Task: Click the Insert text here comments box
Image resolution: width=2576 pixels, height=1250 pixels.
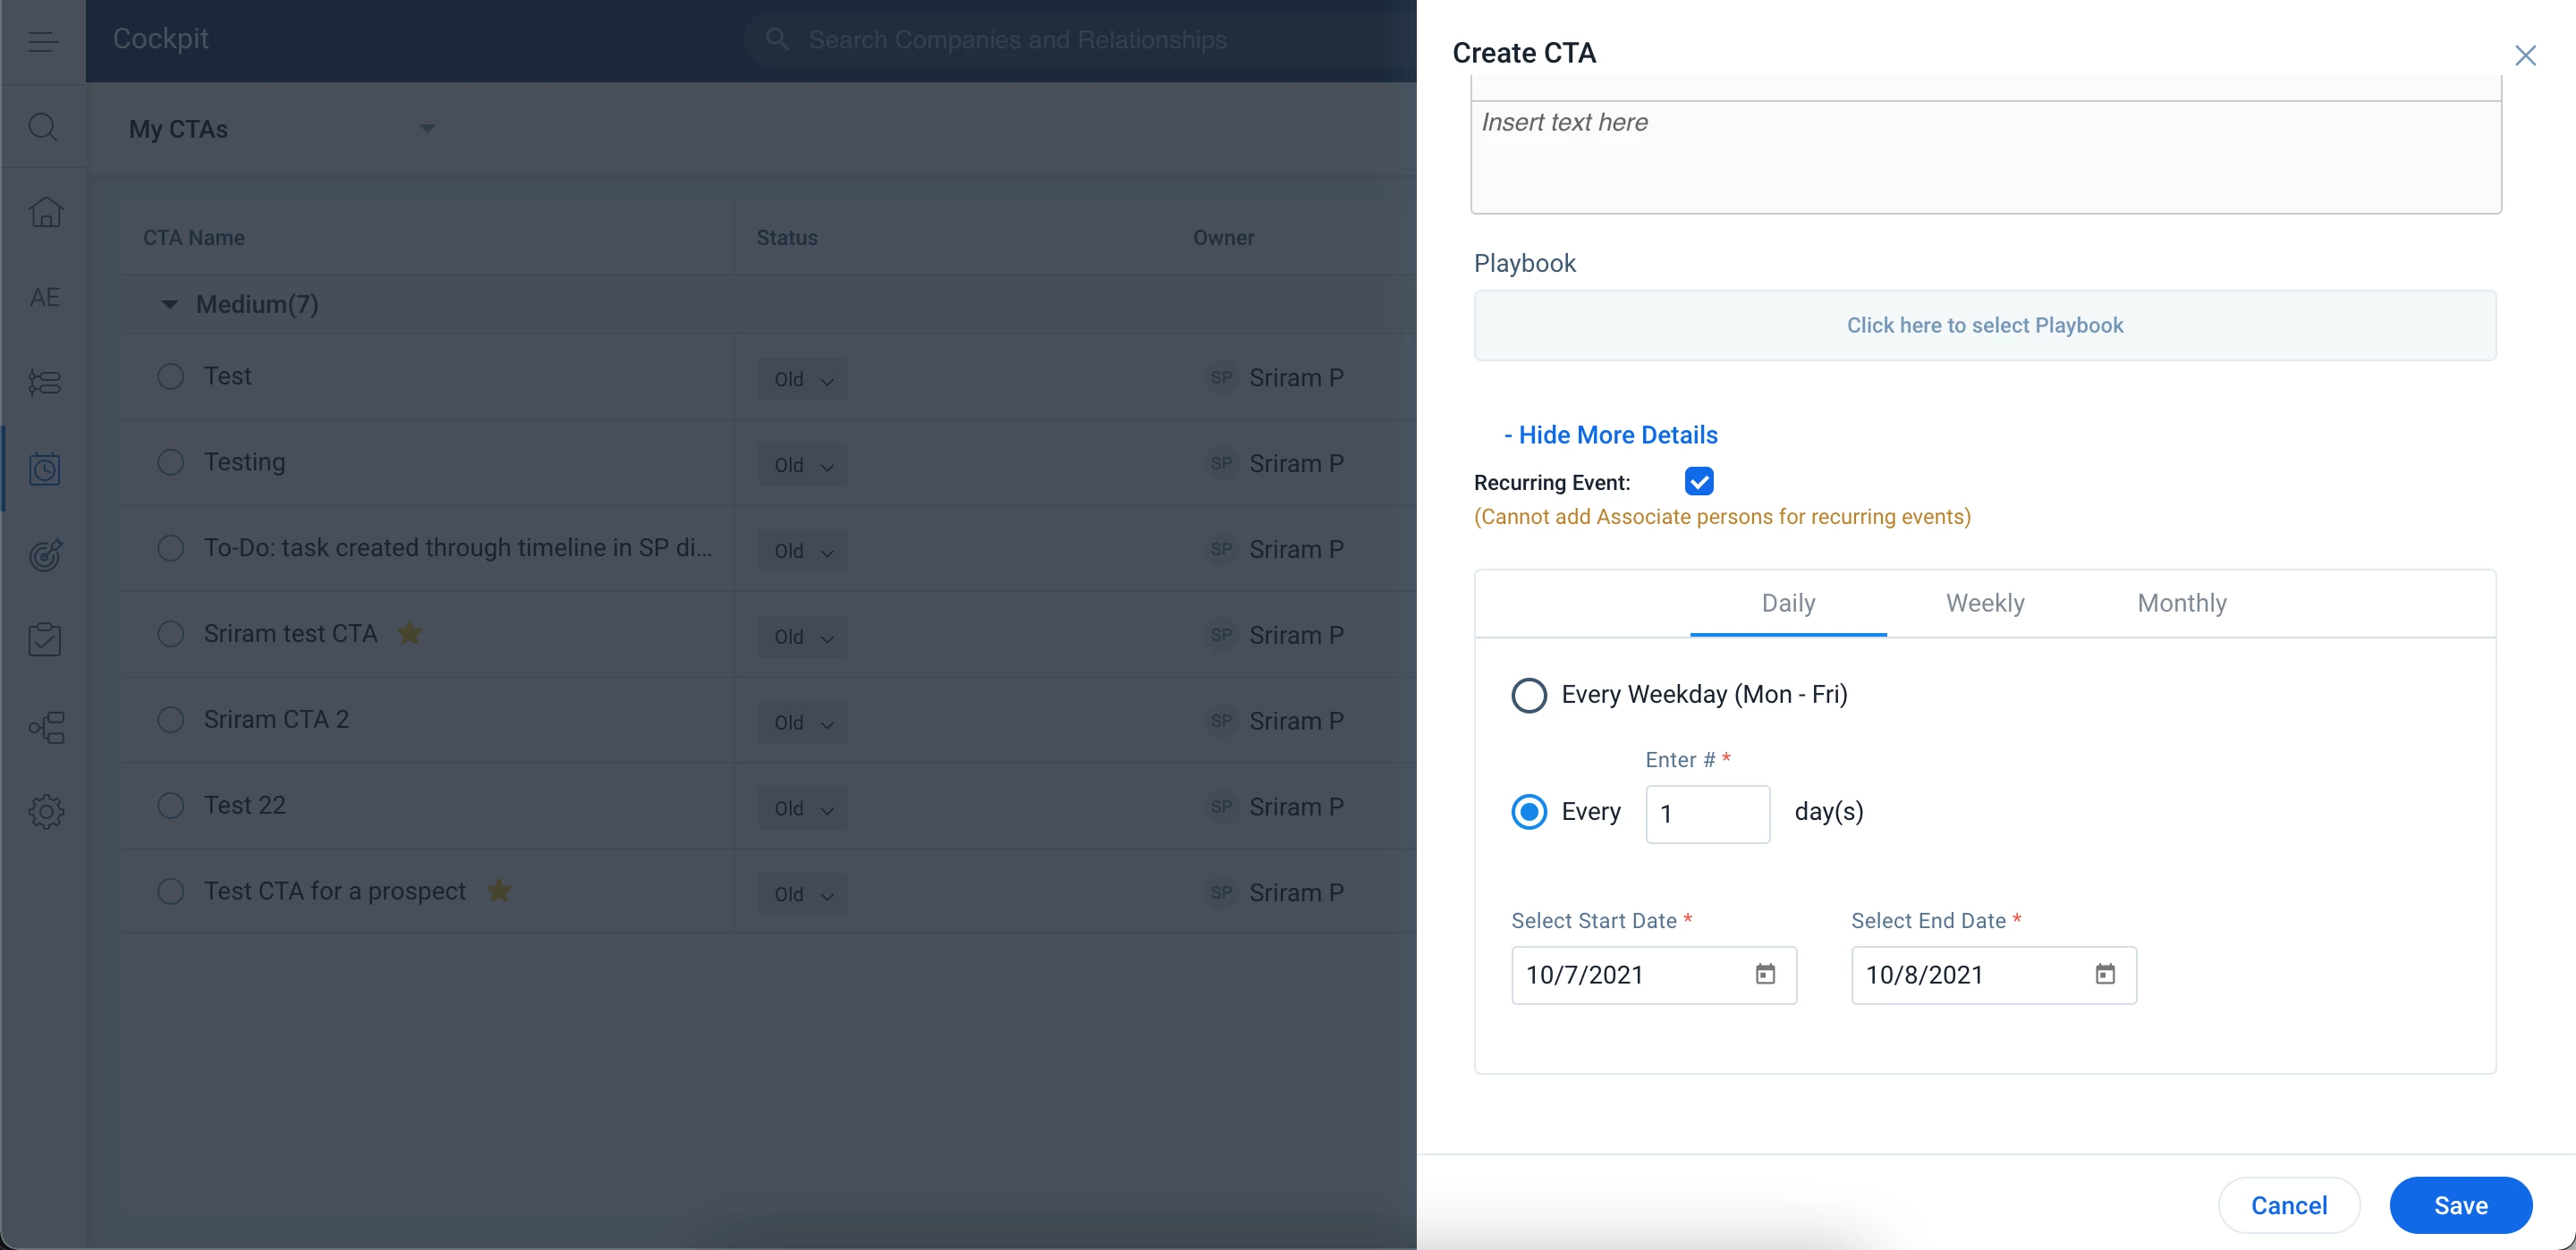Action: tap(1985, 157)
